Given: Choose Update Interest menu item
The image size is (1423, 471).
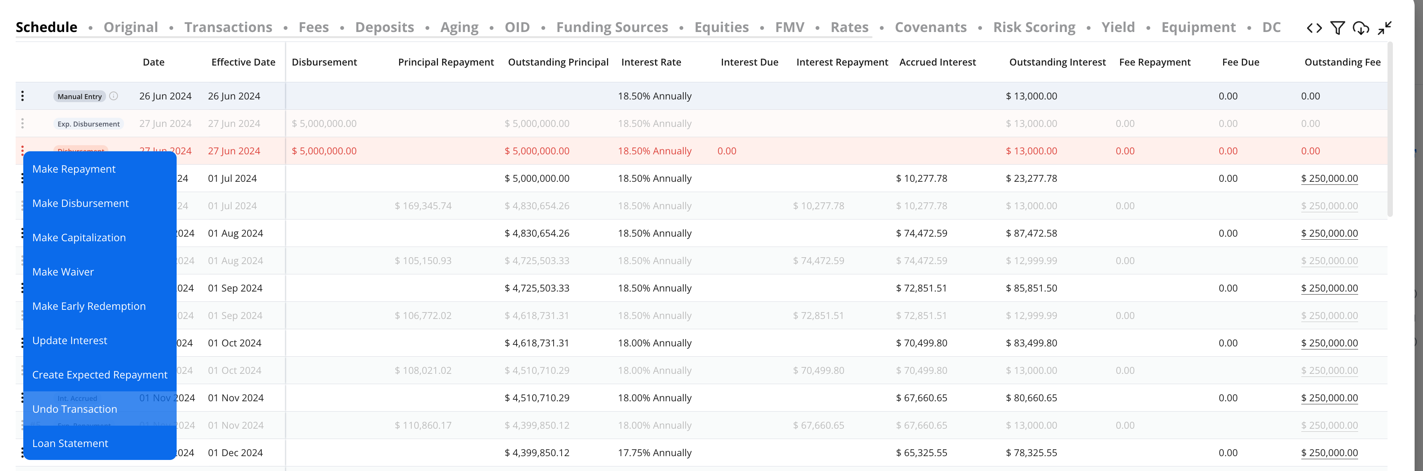Looking at the screenshot, I should pos(69,341).
